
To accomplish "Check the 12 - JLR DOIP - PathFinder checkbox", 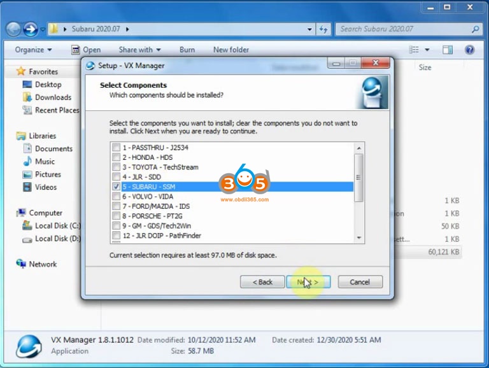I will (x=116, y=236).
